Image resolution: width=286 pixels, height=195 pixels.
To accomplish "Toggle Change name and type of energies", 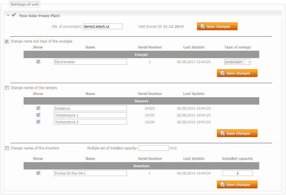I will [7, 41].
